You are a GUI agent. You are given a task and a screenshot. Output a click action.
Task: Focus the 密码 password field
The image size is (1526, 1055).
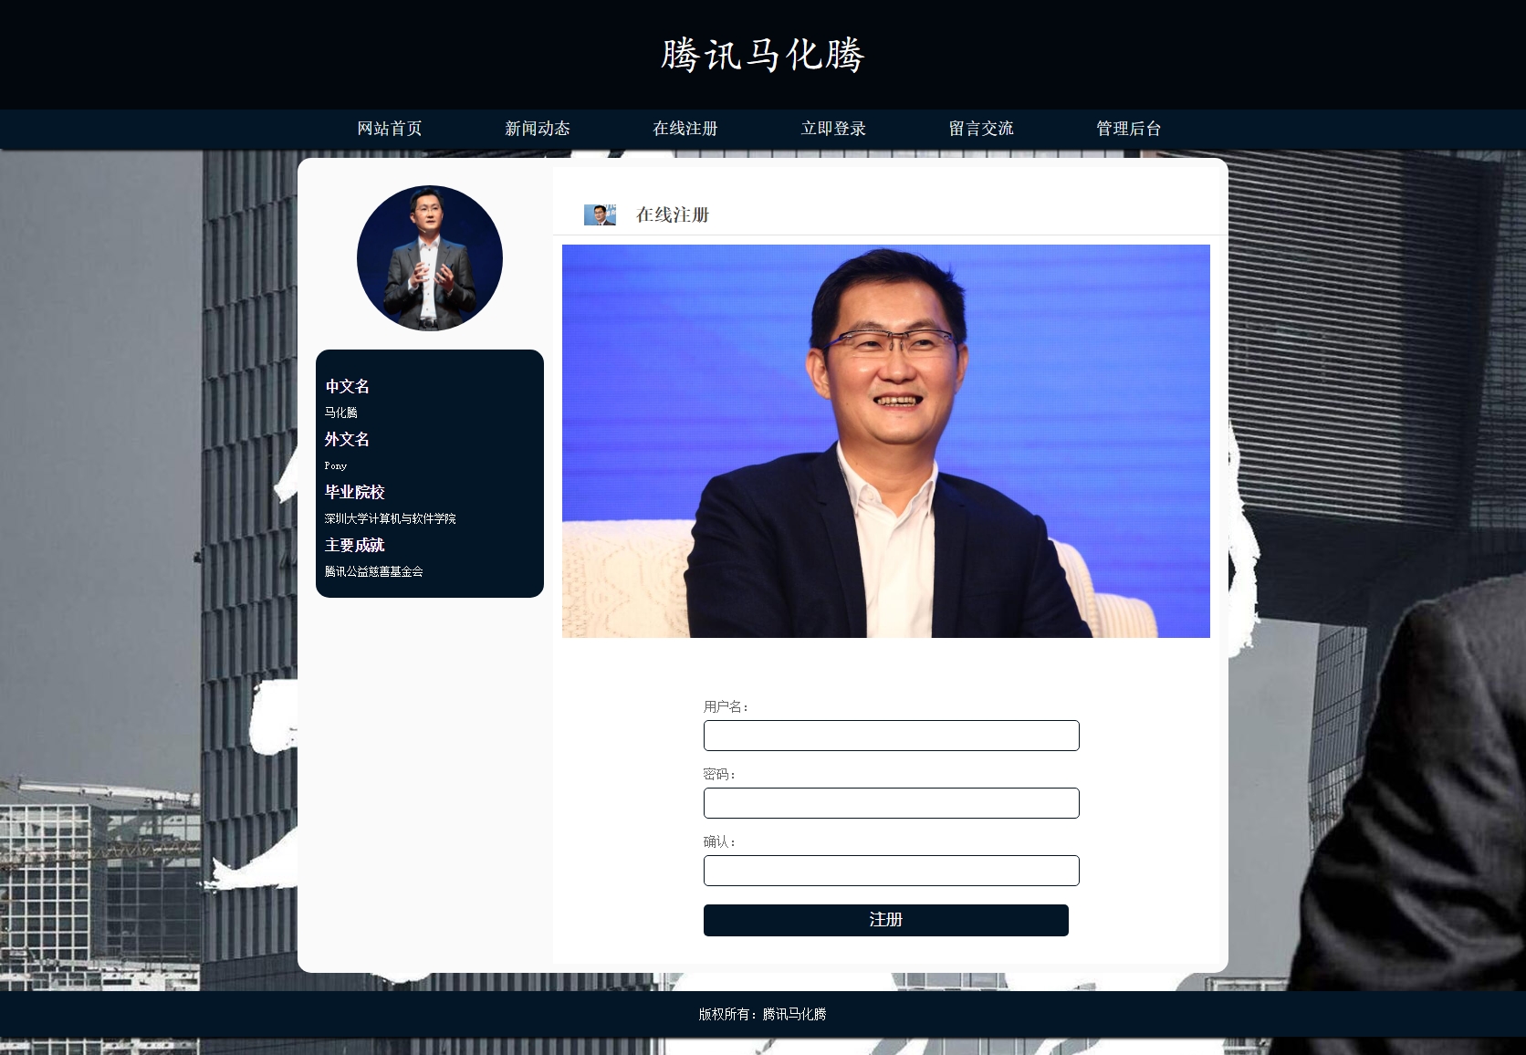coord(892,803)
